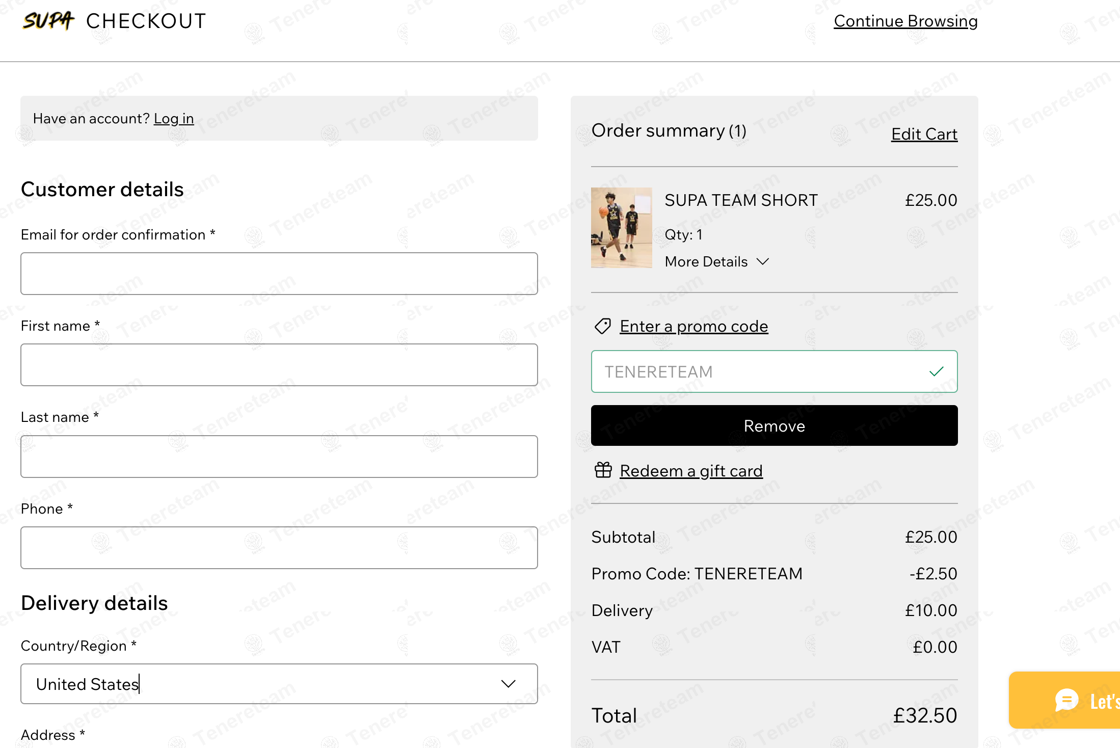Click Redeem a gift card link
1120x748 pixels.
pos(691,471)
